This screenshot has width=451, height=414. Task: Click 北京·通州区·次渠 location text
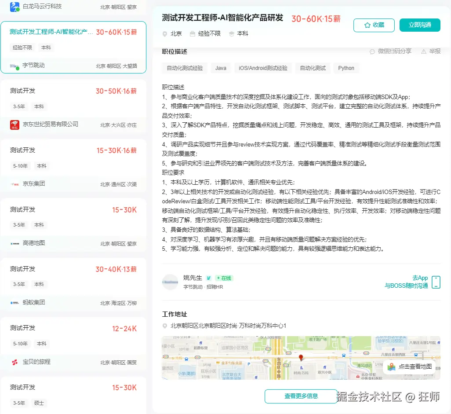[118, 184]
